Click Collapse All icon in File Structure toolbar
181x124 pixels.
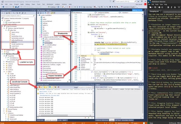click(41, 13)
